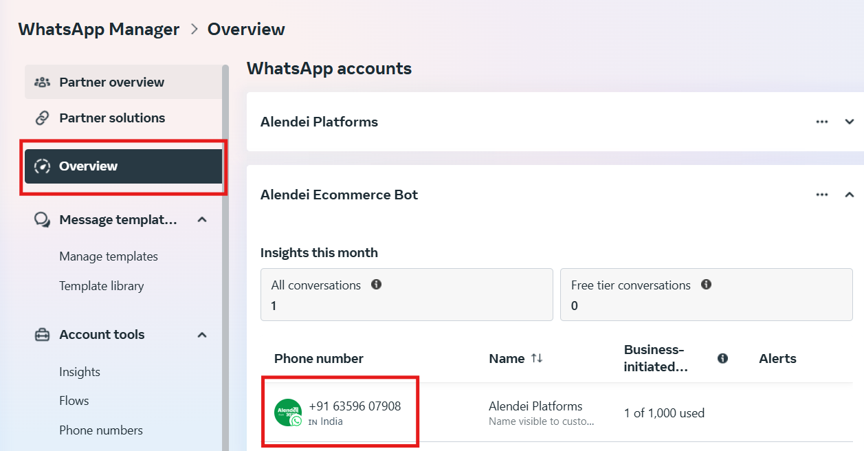The image size is (864, 451).
Task: Sort by the Name column arrows icon
Action: click(537, 358)
